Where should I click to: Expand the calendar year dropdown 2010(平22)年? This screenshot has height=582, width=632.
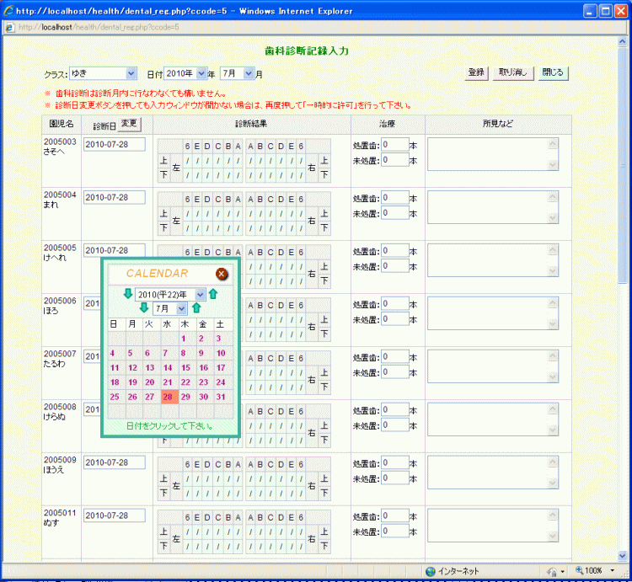tap(200, 294)
